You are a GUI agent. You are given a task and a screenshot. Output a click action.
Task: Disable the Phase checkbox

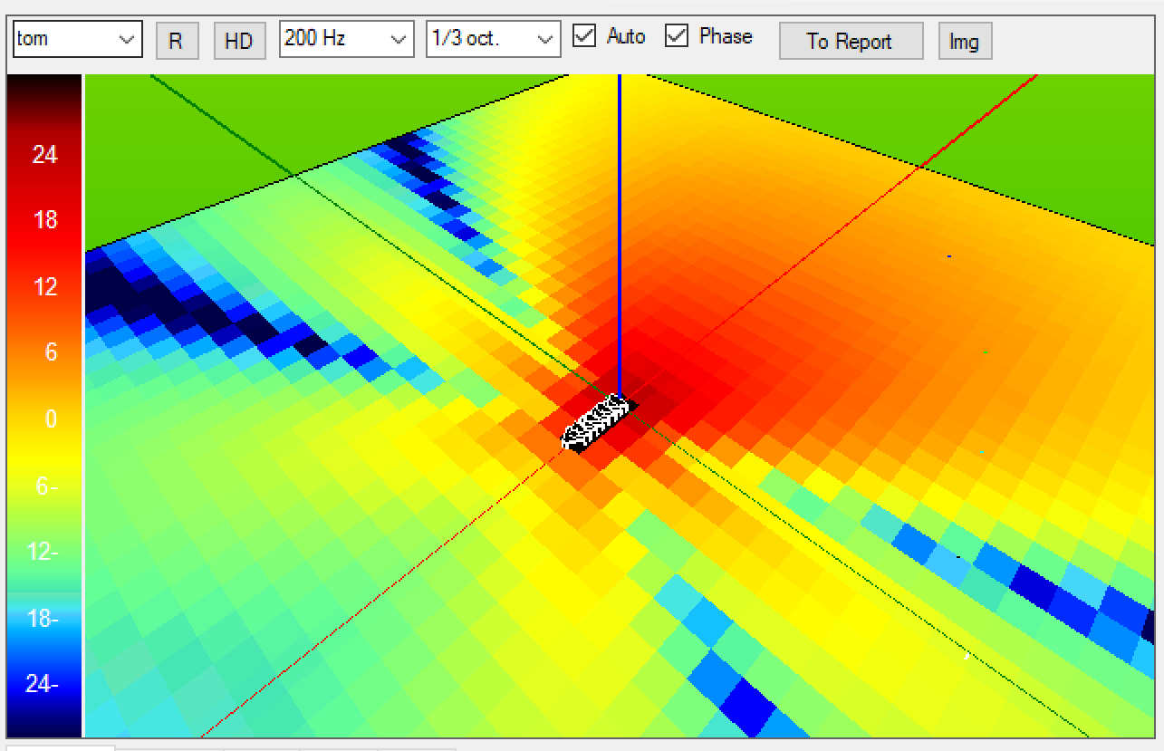pyautogui.click(x=676, y=36)
